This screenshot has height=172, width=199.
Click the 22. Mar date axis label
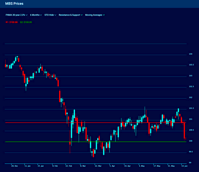pyautogui.click(x=98, y=165)
